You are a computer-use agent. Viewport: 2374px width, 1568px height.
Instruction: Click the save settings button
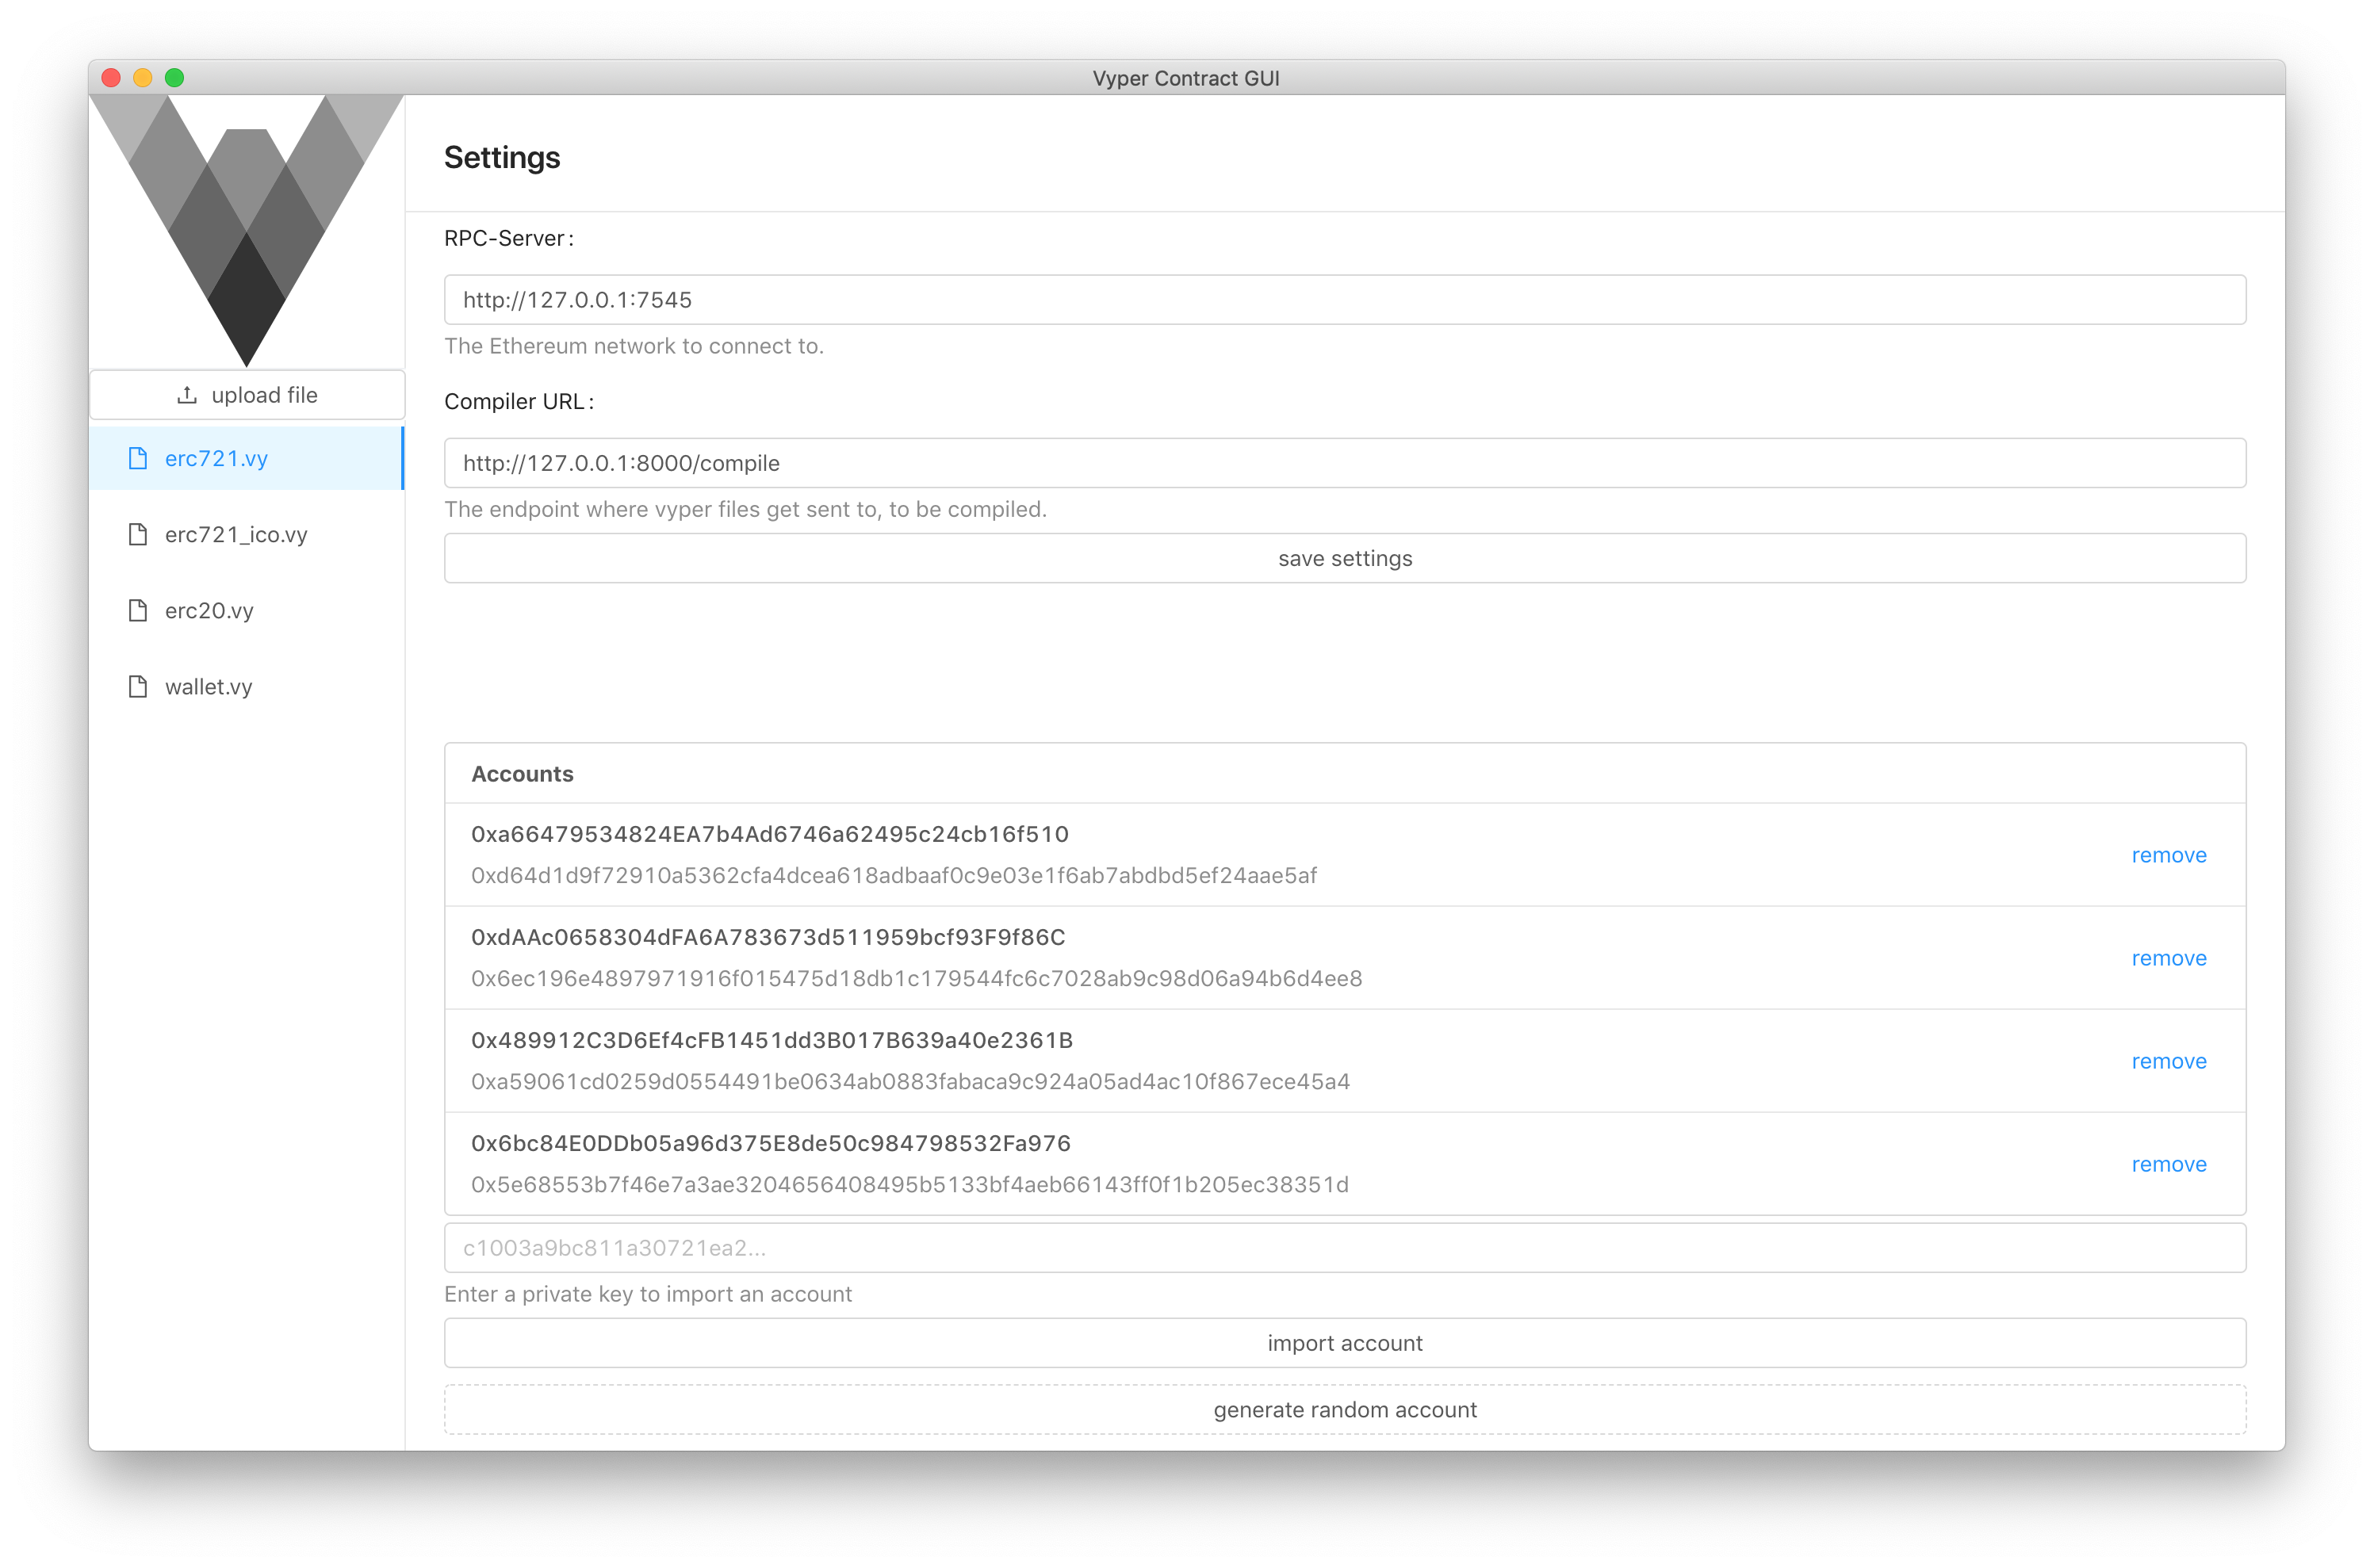pyautogui.click(x=1344, y=557)
